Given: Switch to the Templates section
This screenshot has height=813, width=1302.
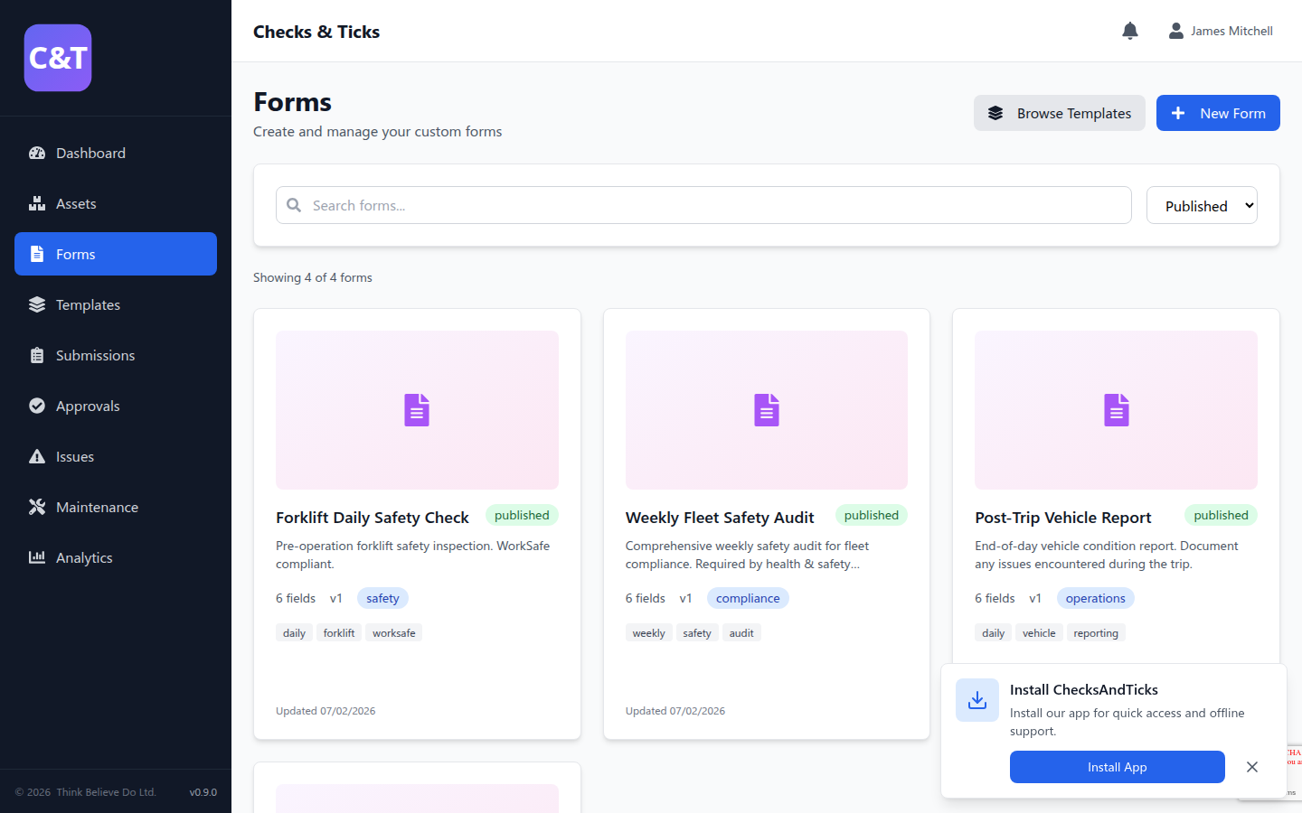Looking at the screenshot, I should coord(89,304).
